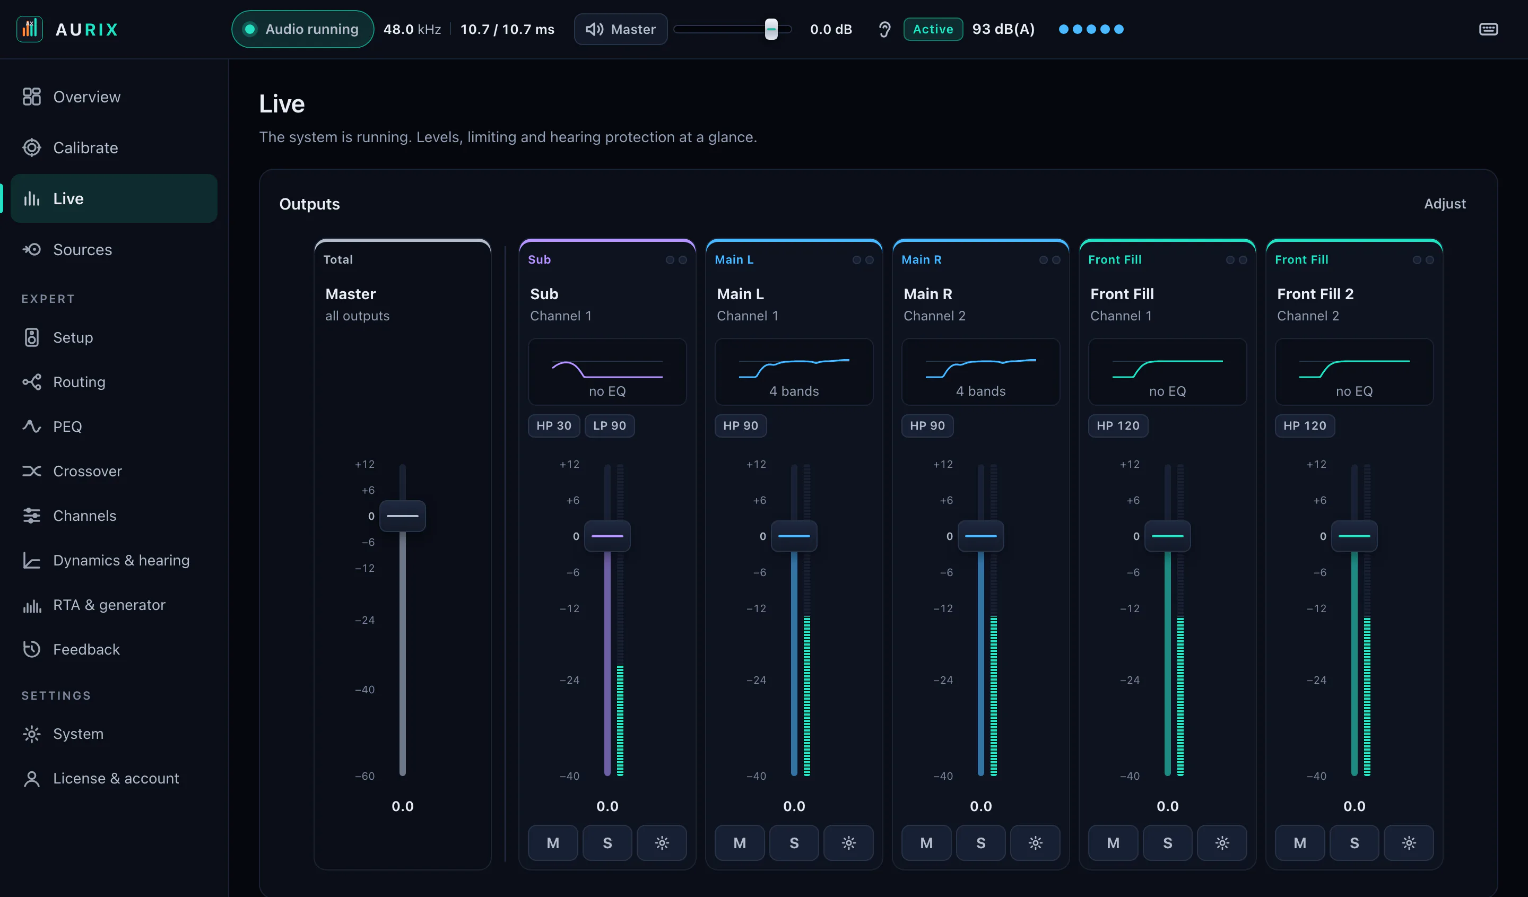Screen dimensions: 1528x897
Task: Open the Main L 4 bands EQ thumbnail
Action: click(794, 371)
